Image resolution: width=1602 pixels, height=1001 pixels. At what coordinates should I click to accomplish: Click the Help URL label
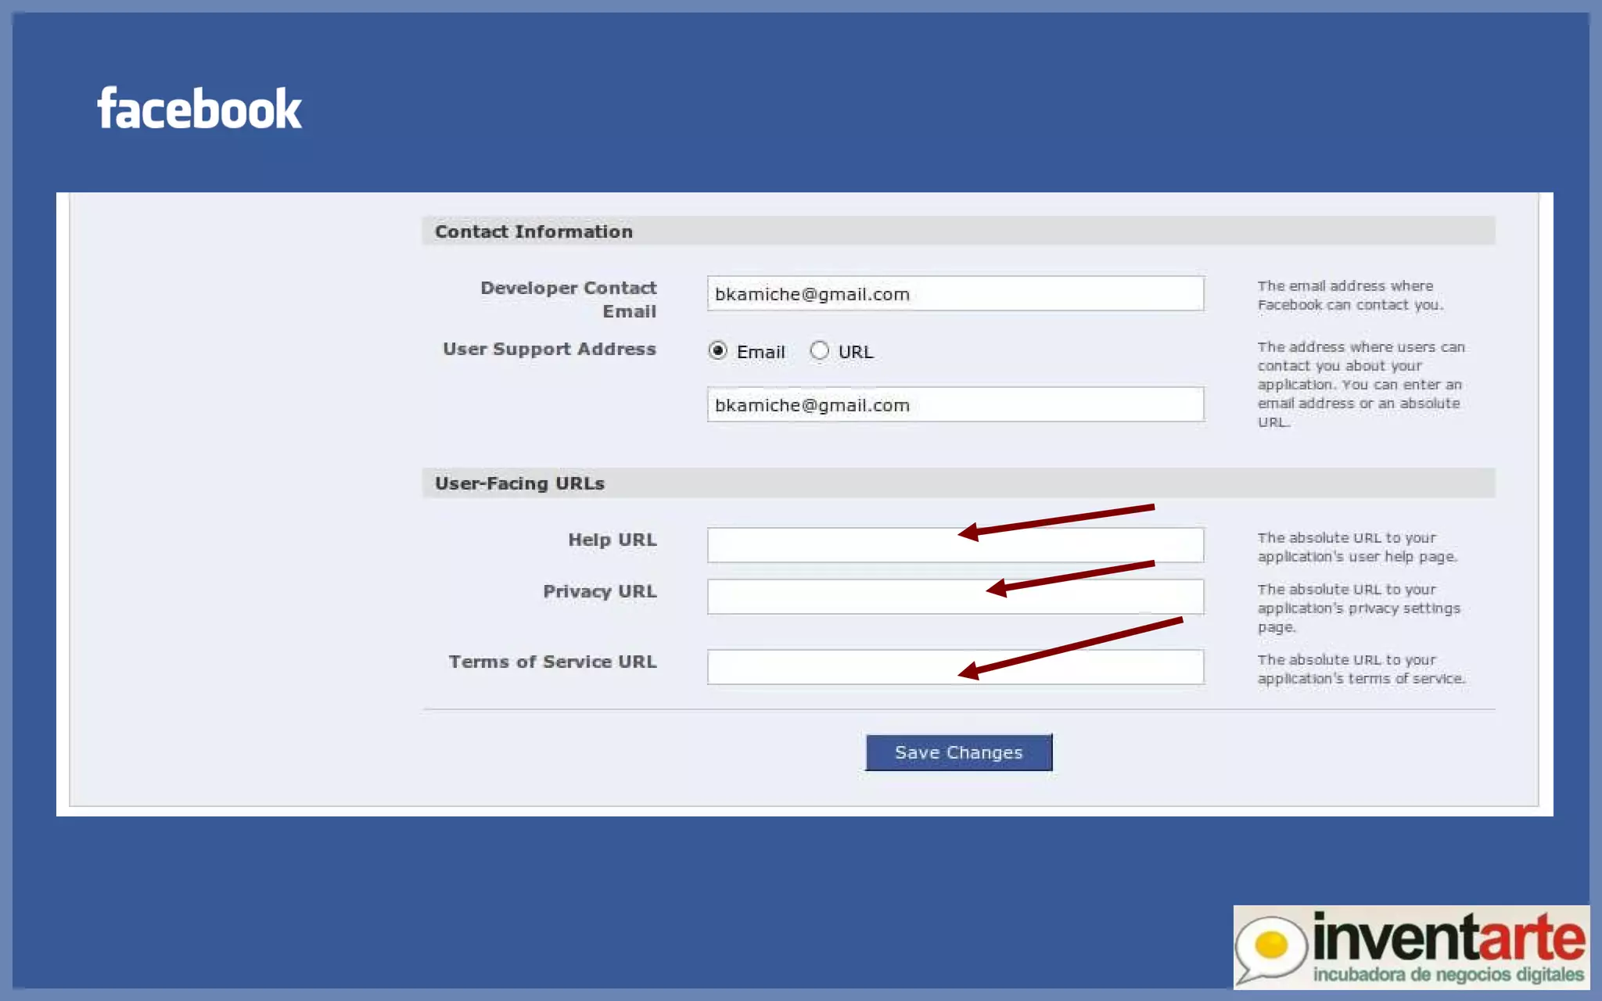(612, 540)
